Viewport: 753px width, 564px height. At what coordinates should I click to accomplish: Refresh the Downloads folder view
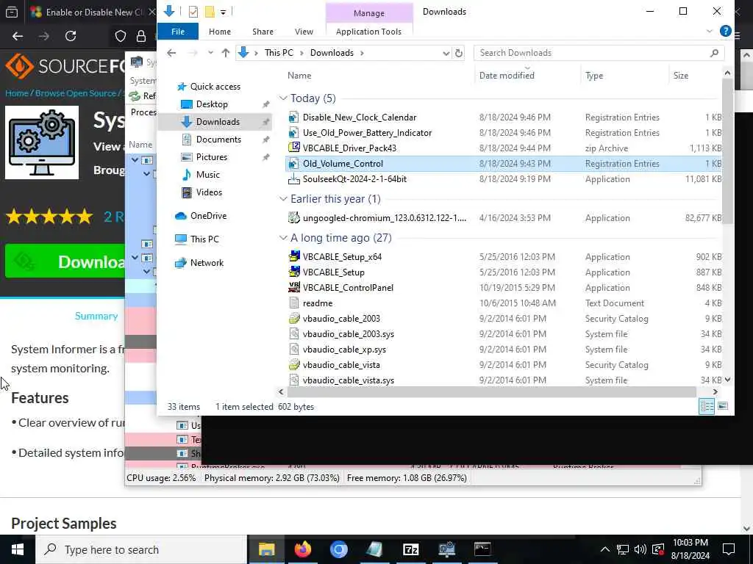(459, 53)
